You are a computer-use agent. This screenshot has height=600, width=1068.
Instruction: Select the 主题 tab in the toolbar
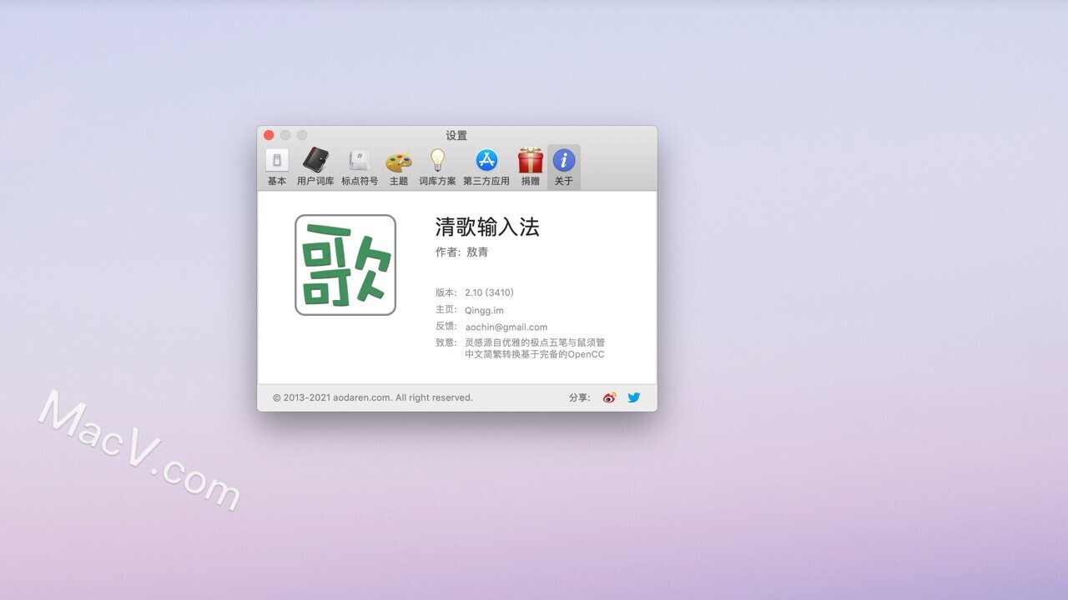point(398,166)
